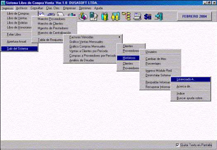Image resolution: width=217 pixels, height=150 pixels.
Task: Click the exit door icon
Action: [159, 17]
